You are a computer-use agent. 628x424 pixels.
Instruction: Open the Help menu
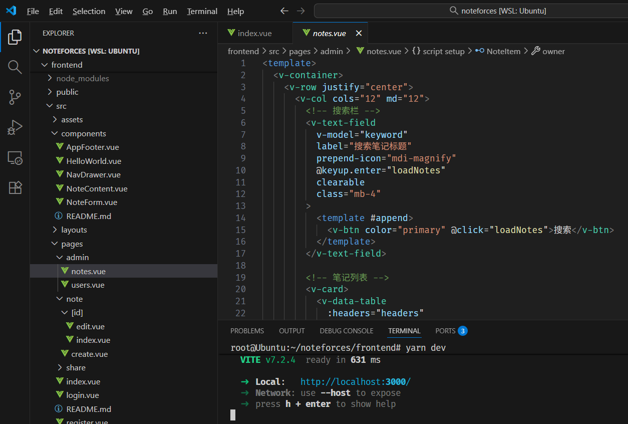click(236, 11)
